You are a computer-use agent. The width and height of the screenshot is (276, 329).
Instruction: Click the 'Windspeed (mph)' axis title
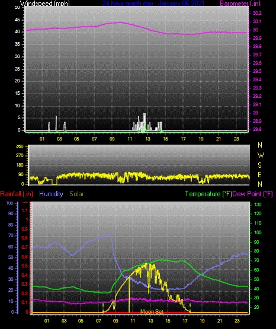click(45, 4)
